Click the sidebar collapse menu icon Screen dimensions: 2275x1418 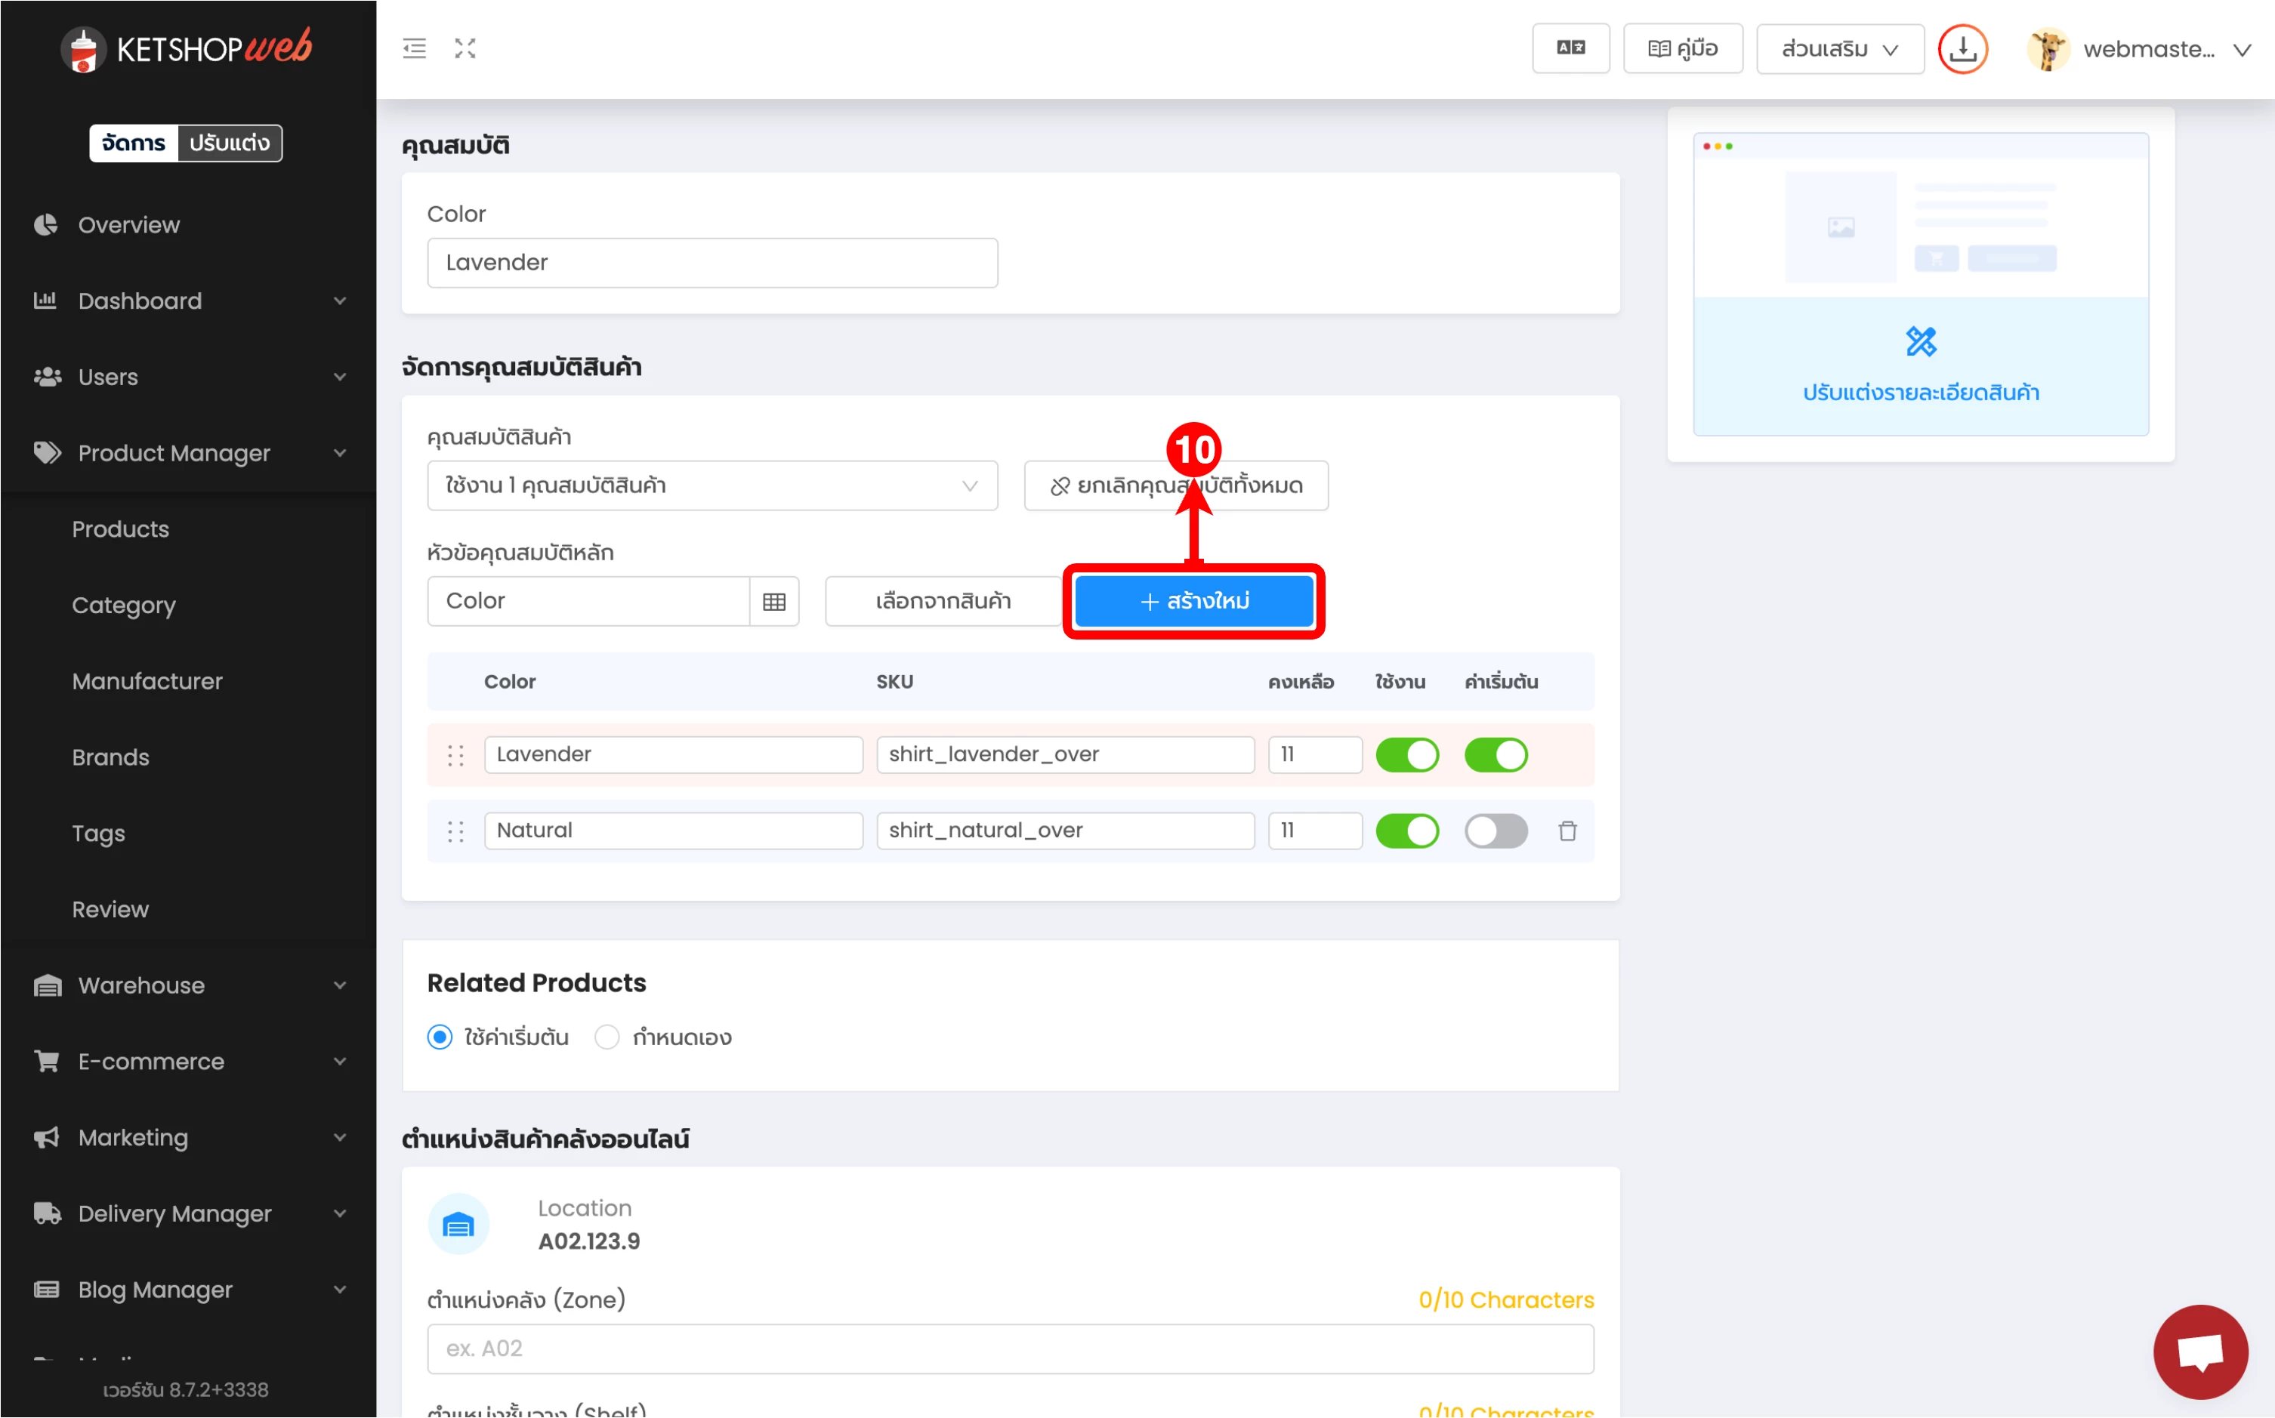[414, 48]
